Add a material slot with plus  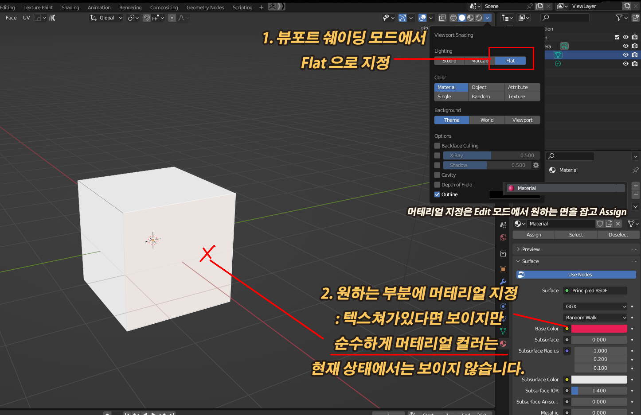pos(636,186)
